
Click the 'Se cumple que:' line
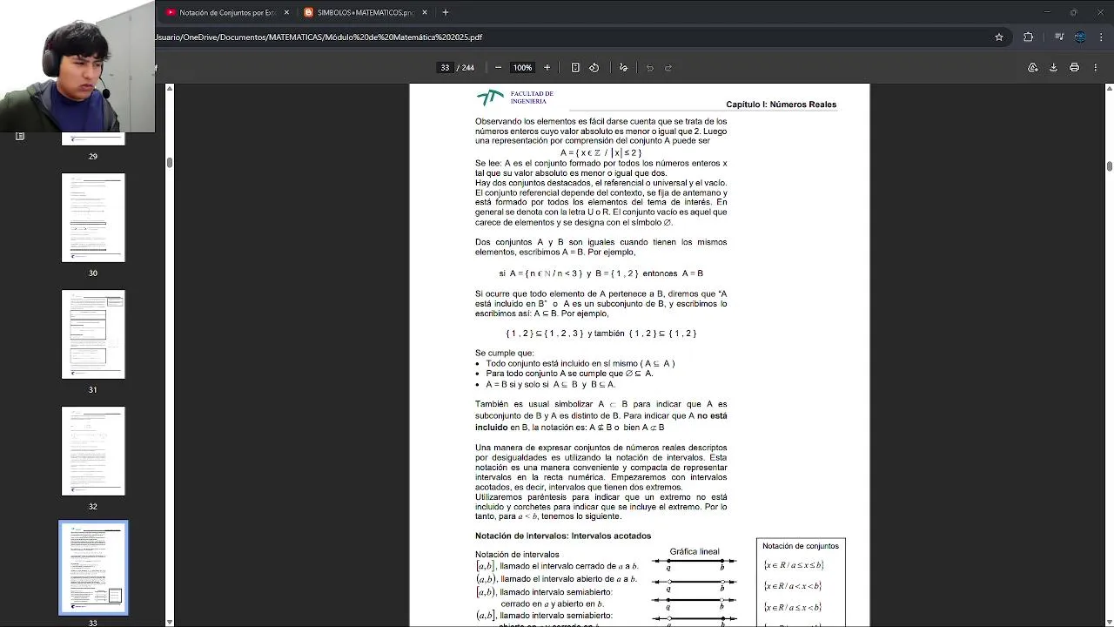505,353
